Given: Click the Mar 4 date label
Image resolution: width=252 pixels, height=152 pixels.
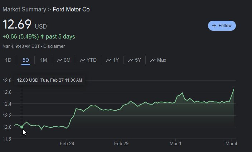Looking at the screenshot, I should [x=231, y=143].
